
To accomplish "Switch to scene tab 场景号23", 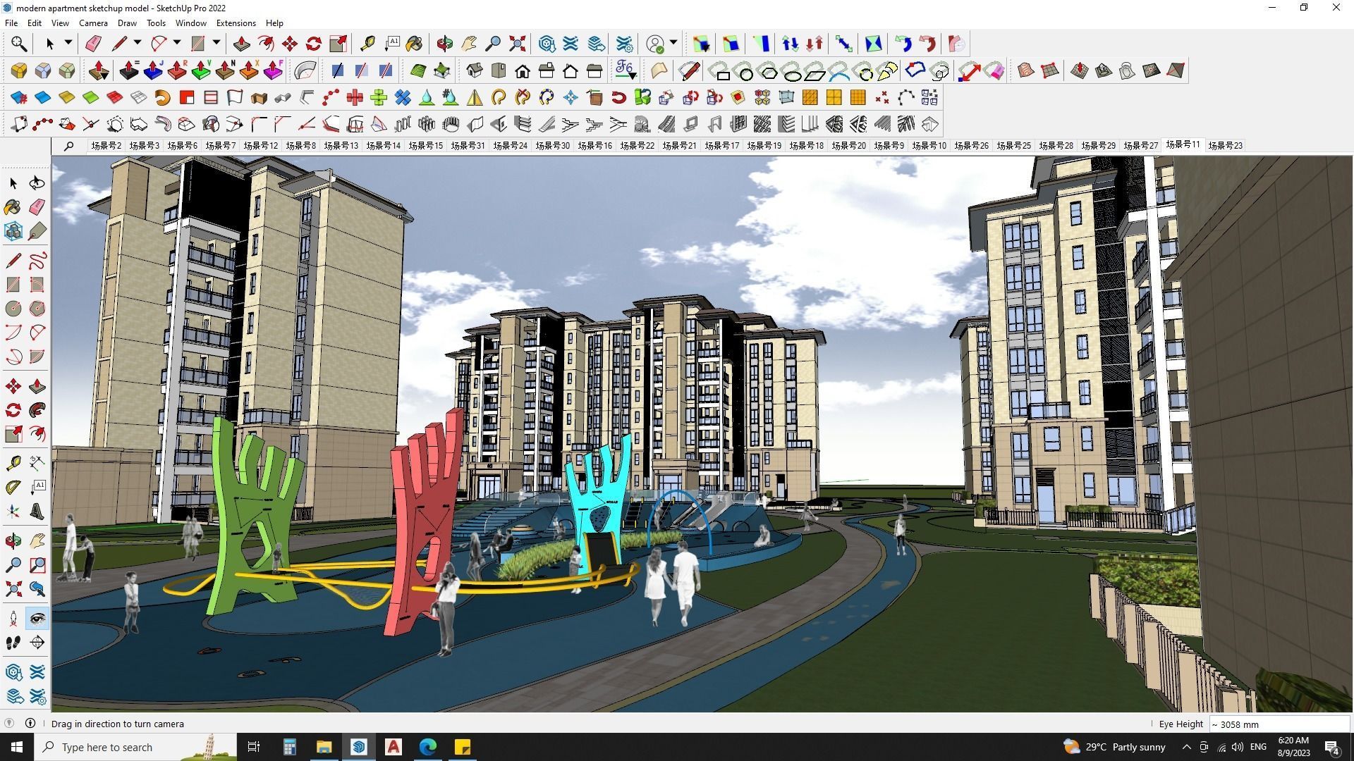I will [1225, 146].
